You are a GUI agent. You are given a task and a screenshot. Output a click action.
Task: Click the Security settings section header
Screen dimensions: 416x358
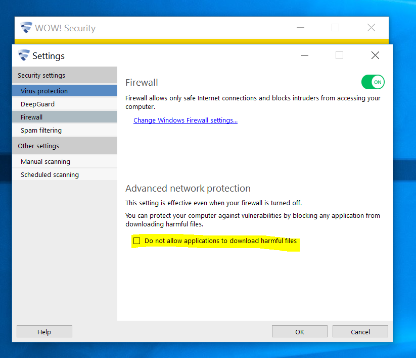[65, 76]
